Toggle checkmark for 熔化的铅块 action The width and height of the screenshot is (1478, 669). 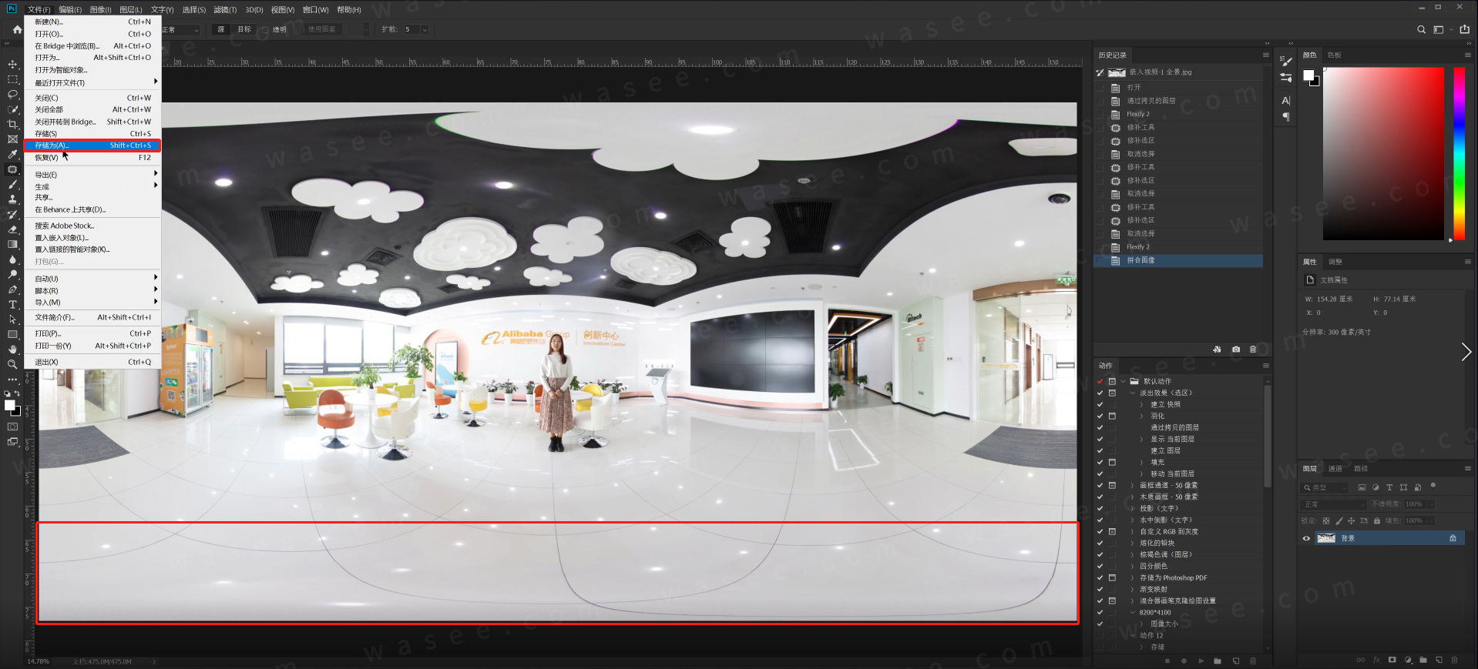pyautogui.click(x=1100, y=543)
